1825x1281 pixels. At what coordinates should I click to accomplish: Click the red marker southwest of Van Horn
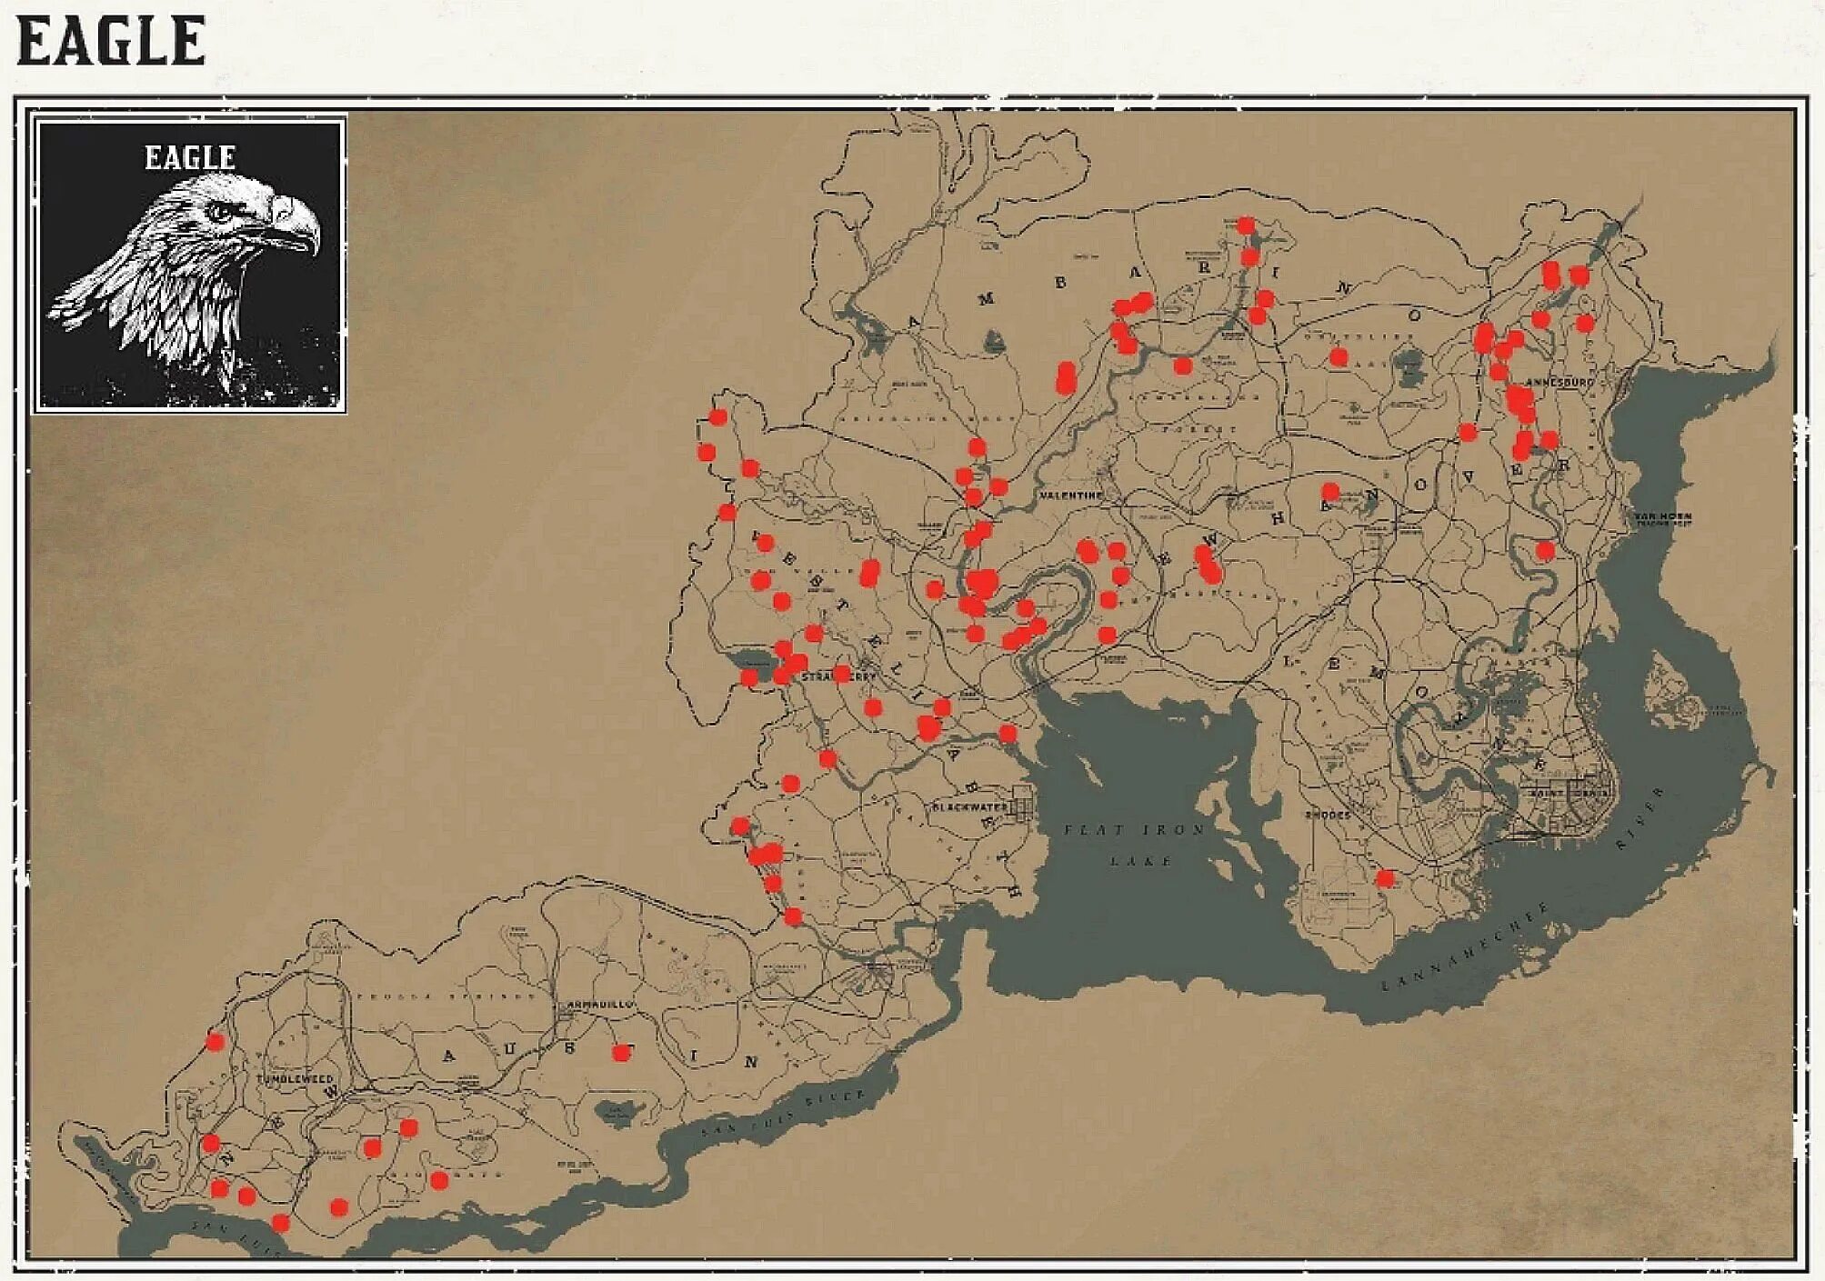[x=1545, y=550]
